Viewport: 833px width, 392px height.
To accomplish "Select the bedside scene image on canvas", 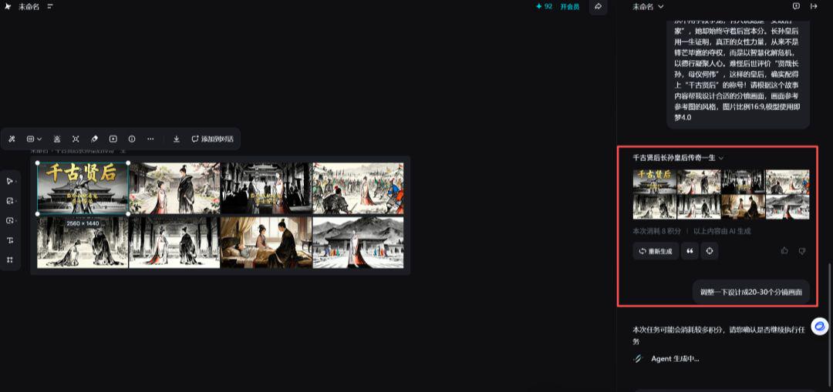I will click(265, 243).
